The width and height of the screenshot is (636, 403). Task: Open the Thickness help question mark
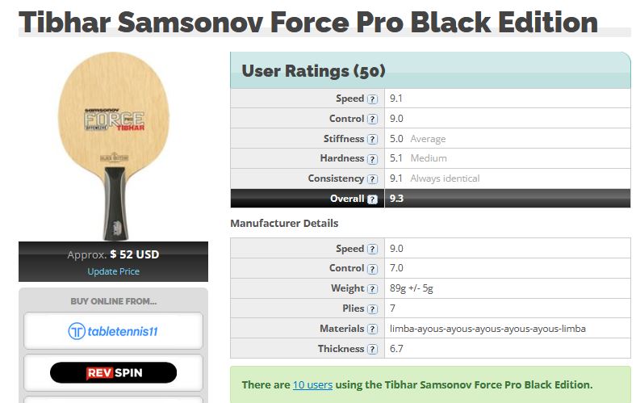(x=372, y=349)
